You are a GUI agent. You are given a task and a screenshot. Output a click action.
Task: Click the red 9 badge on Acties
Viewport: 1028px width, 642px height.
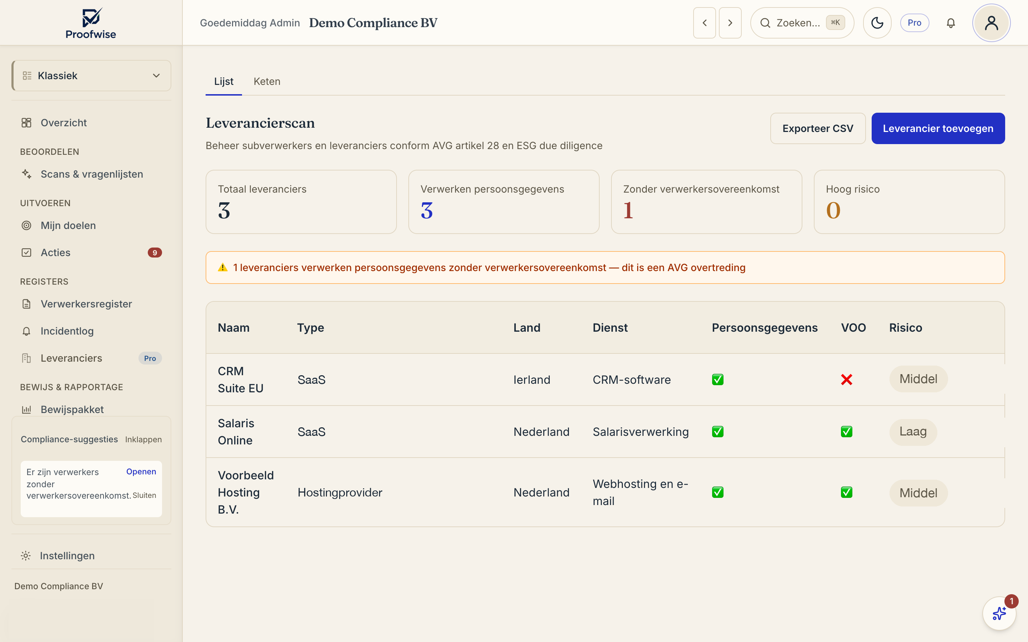155,253
